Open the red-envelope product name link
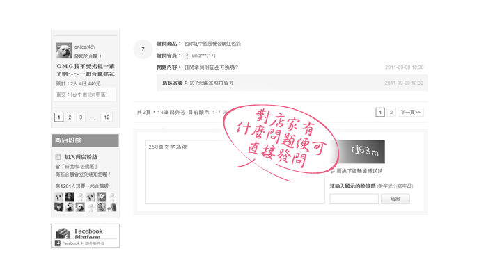 point(212,44)
